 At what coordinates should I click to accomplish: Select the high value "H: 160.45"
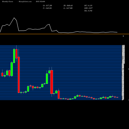68,6
